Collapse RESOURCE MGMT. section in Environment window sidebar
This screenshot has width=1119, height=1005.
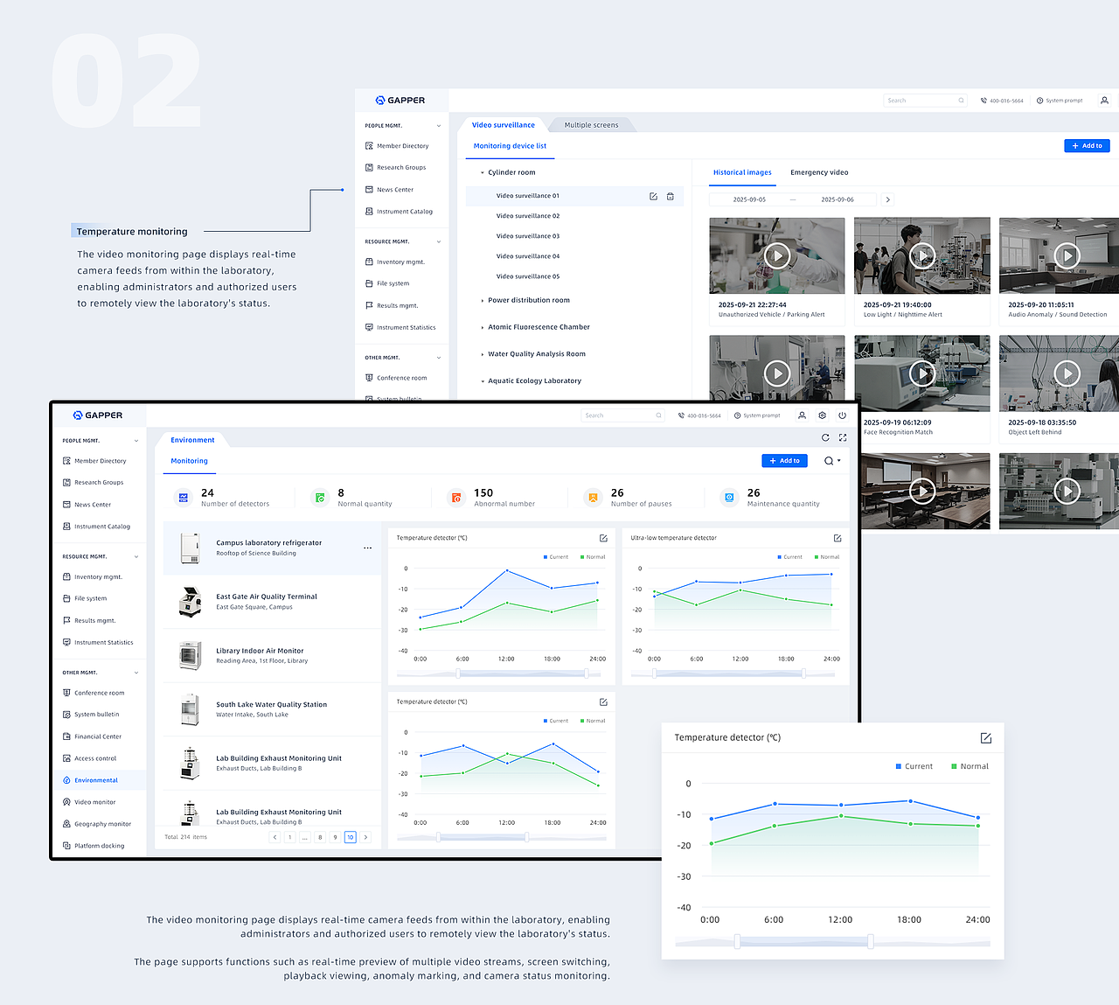click(x=136, y=557)
